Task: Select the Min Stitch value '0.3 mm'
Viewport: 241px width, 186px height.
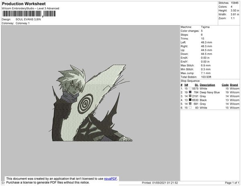Action: pos(206,69)
